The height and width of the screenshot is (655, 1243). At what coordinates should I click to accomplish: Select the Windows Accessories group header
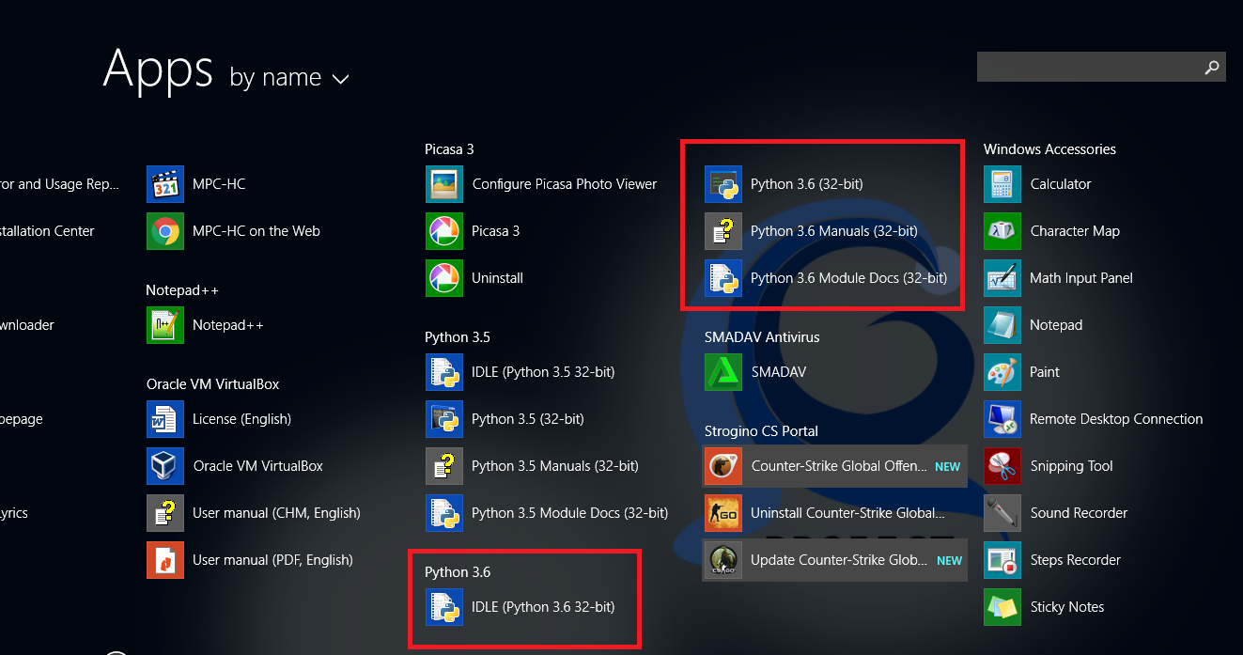point(1049,149)
